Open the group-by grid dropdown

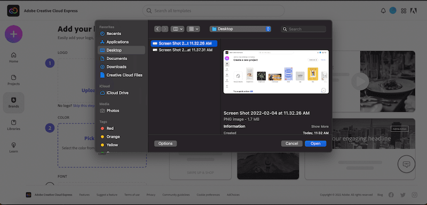193,29
